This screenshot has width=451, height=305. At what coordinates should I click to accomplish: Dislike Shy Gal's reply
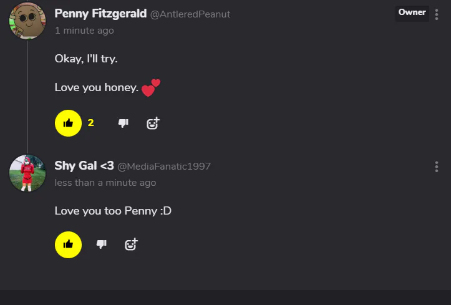pos(101,244)
